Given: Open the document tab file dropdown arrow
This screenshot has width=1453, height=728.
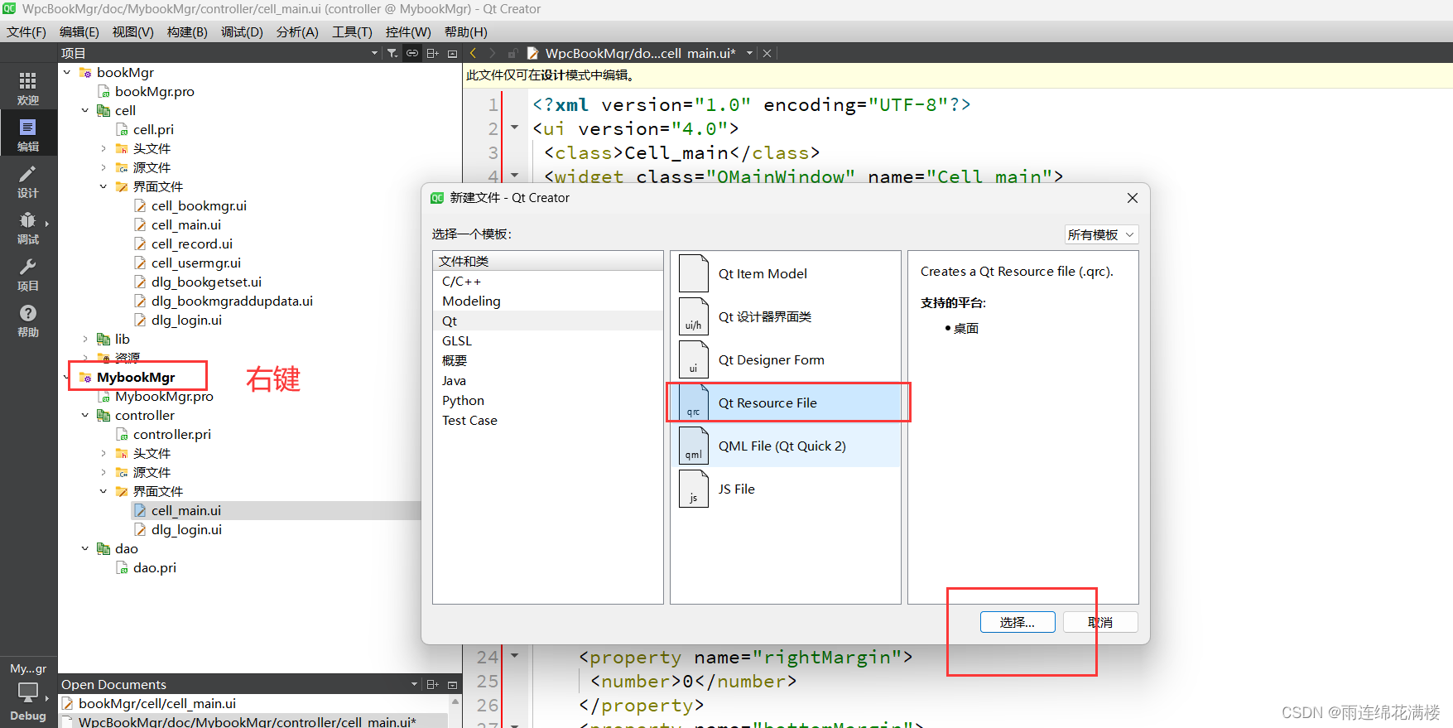Looking at the screenshot, I should (750, 53).
